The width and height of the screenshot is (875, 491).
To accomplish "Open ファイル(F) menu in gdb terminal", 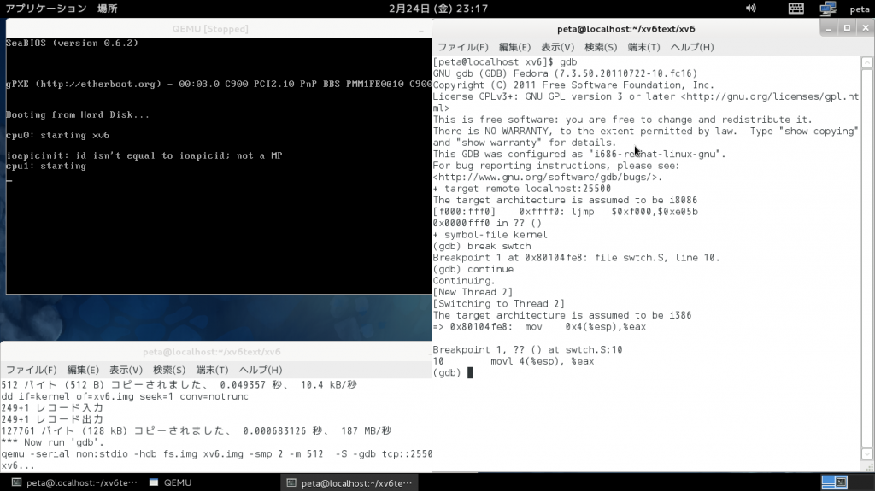I will pyautogui.click(x=463, y=47).
